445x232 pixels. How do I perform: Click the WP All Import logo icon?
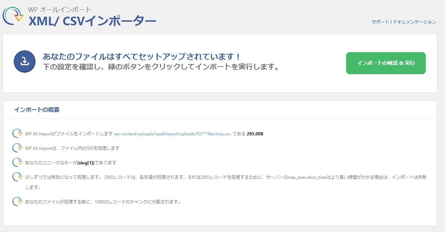coord(13,16)
